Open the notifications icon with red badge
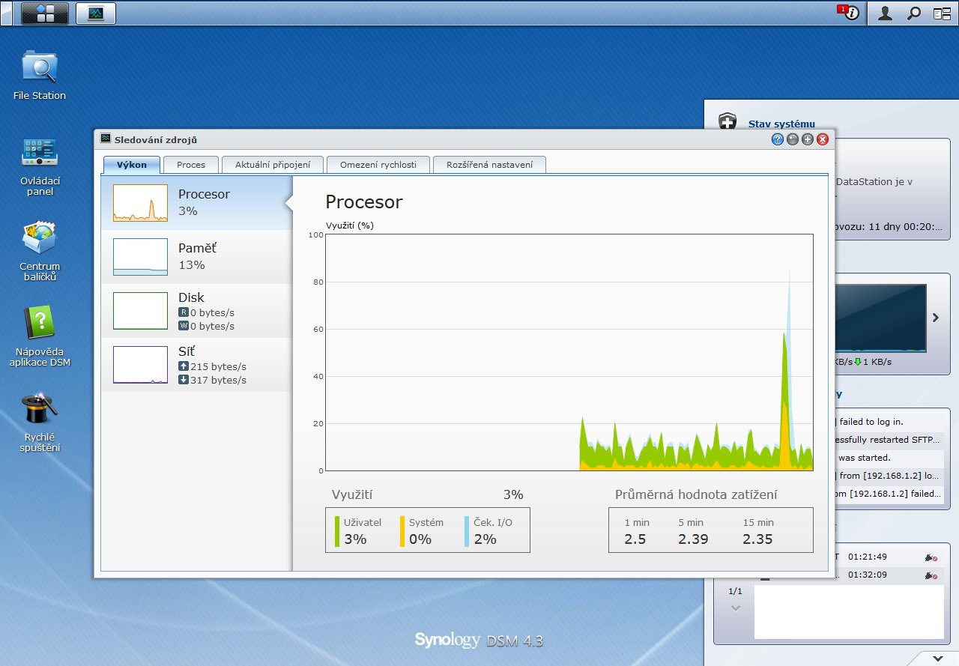This screenshot has height=666, width=959. click(849, 13)
